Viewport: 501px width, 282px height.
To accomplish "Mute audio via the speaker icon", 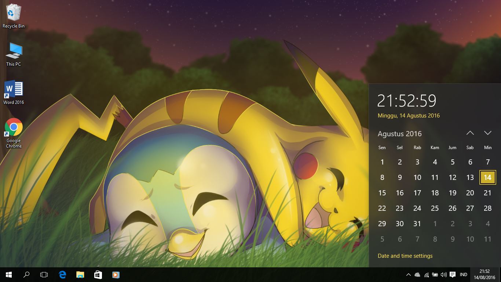I will (443, 274).
